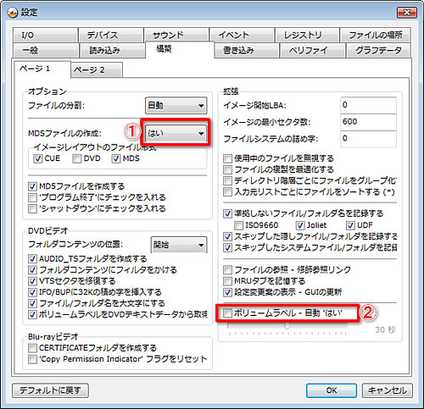Toggle AUDIO_TSフォルダを作成する checkbox
Viewport: 424px width, 409px height.
coord(32,259)
